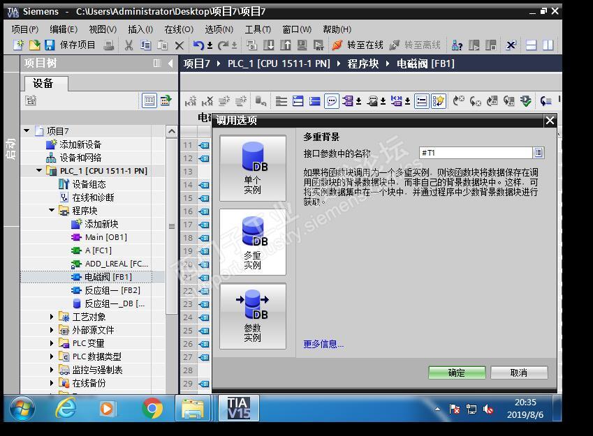Open the 视图(V) menu
The image size is (593, 436).
103,29
